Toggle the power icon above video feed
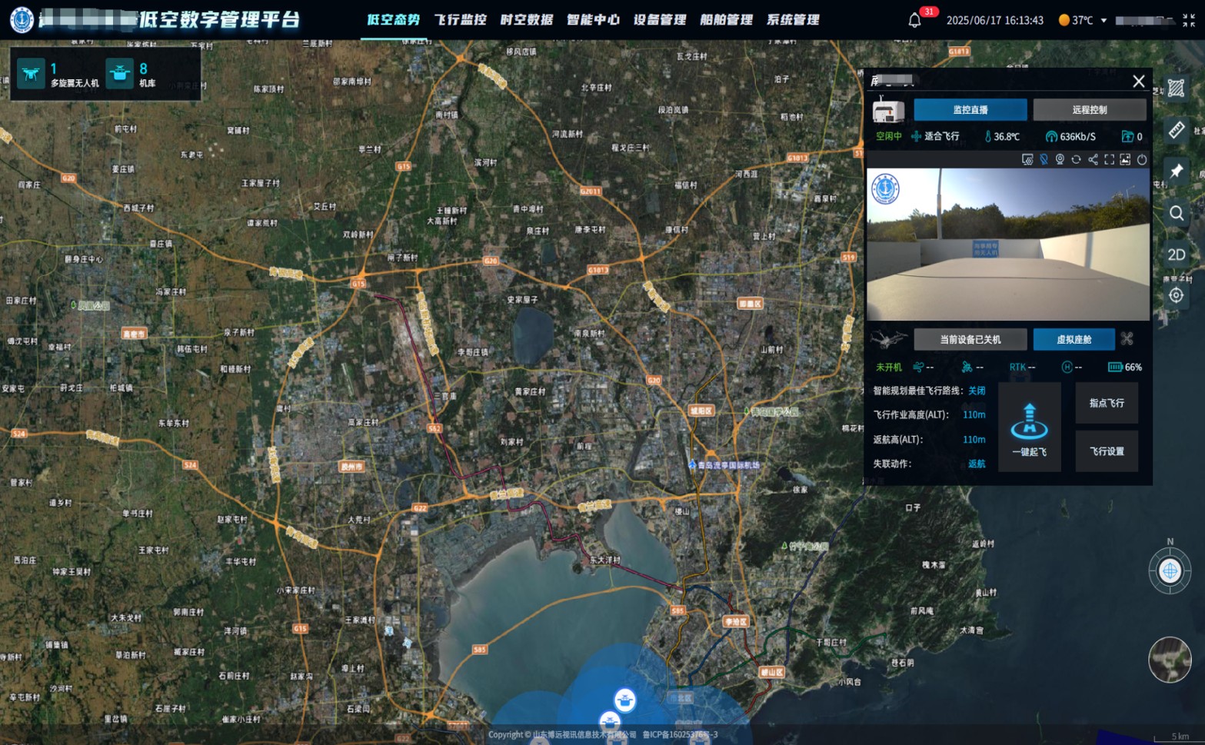Screen dimensions: 1205x745 (x=1142, y=159)
